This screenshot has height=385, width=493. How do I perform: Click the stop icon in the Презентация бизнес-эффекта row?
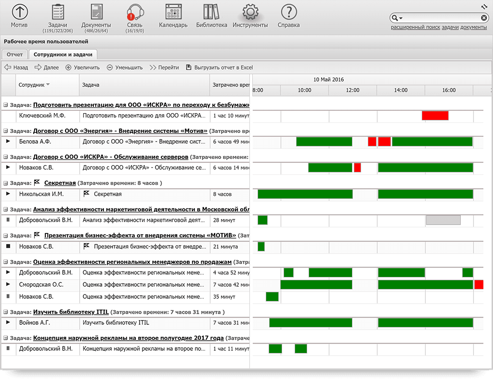tap(8, 246)
